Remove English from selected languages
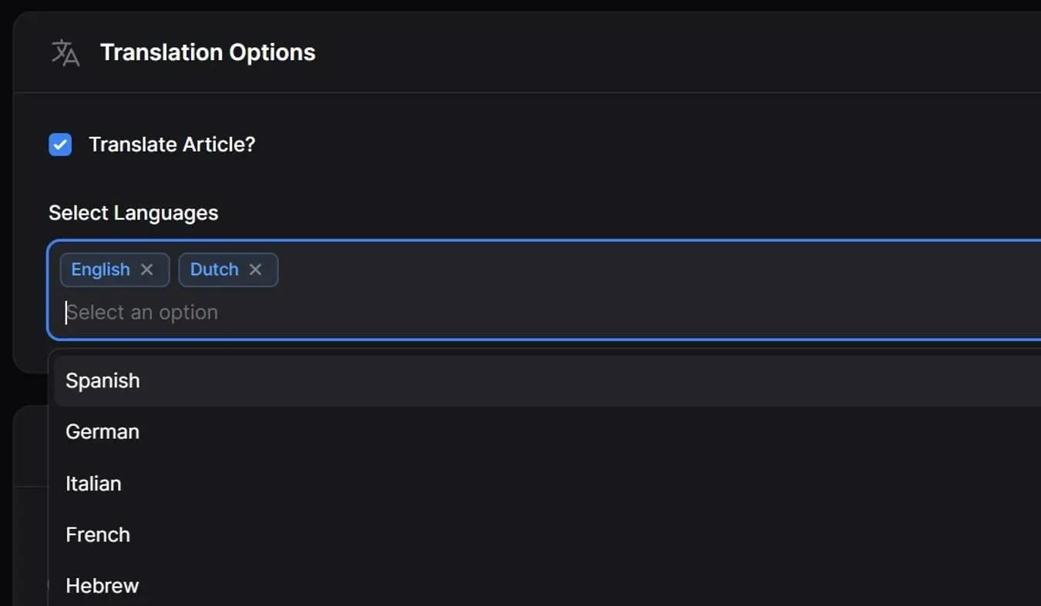This screenshot has height=606, width=1041. click(x=146, y=270)
